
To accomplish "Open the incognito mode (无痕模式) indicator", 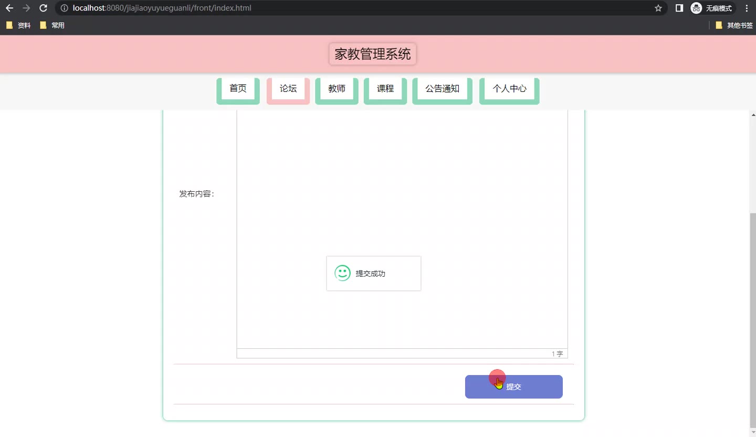I will coord(712,8).
